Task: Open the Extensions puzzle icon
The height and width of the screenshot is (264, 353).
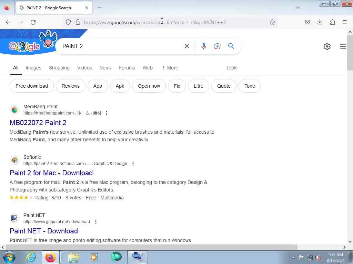Action: tap(332, 22)
